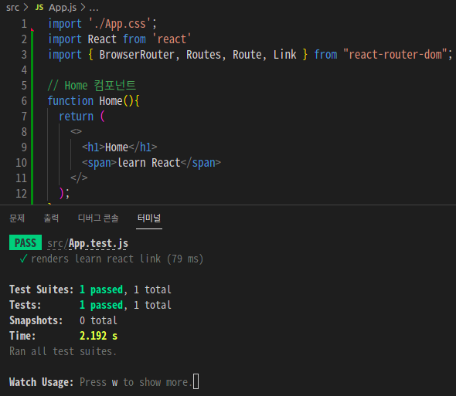Click the closing fragment tag </>

pyautogui.click(x=79, y=178)
